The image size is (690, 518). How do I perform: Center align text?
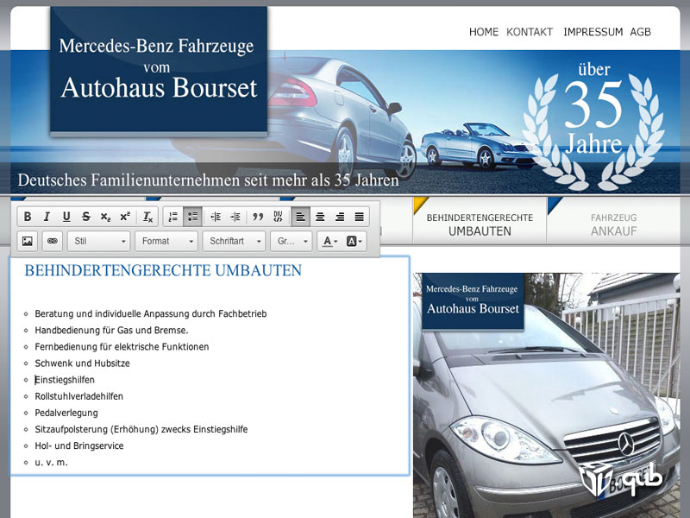pyautogui.click(x=320, y=217)
